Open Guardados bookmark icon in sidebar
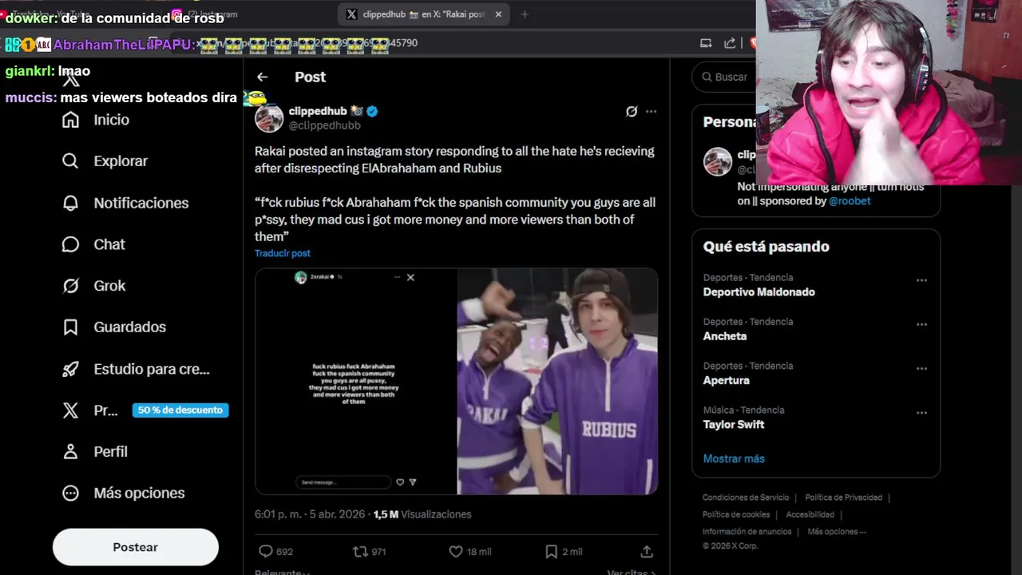The image size is (1022, 575). pos(70,327)
